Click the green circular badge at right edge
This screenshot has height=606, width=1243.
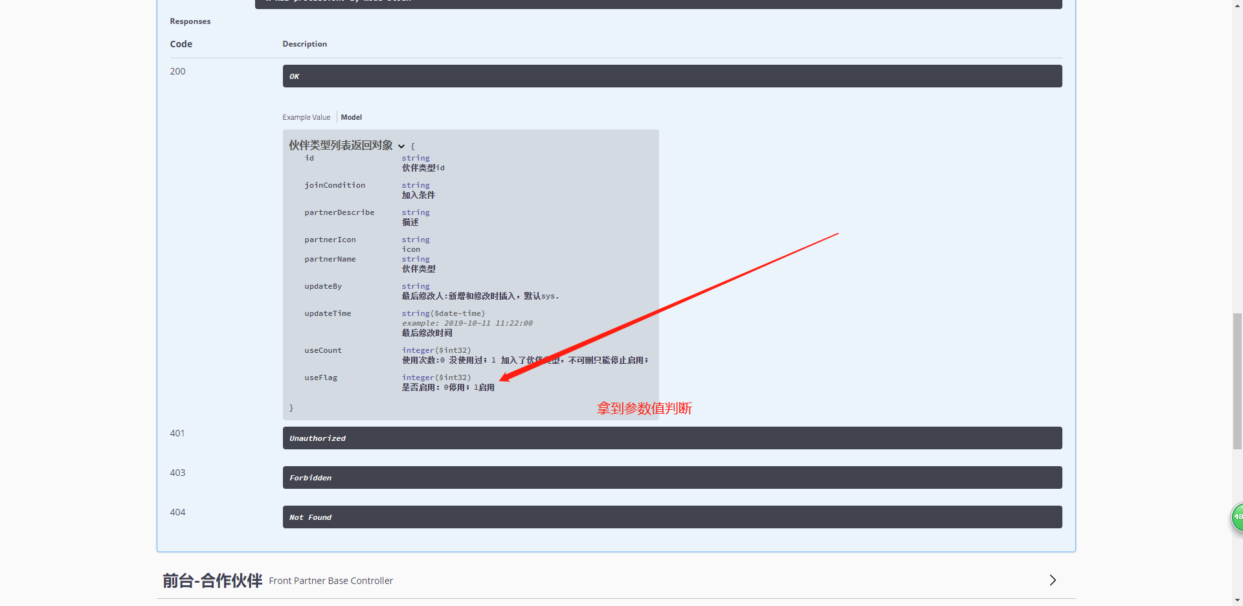tap(1237, 517)
